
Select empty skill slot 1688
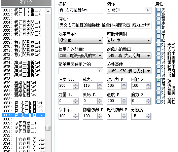coord(24,119)
